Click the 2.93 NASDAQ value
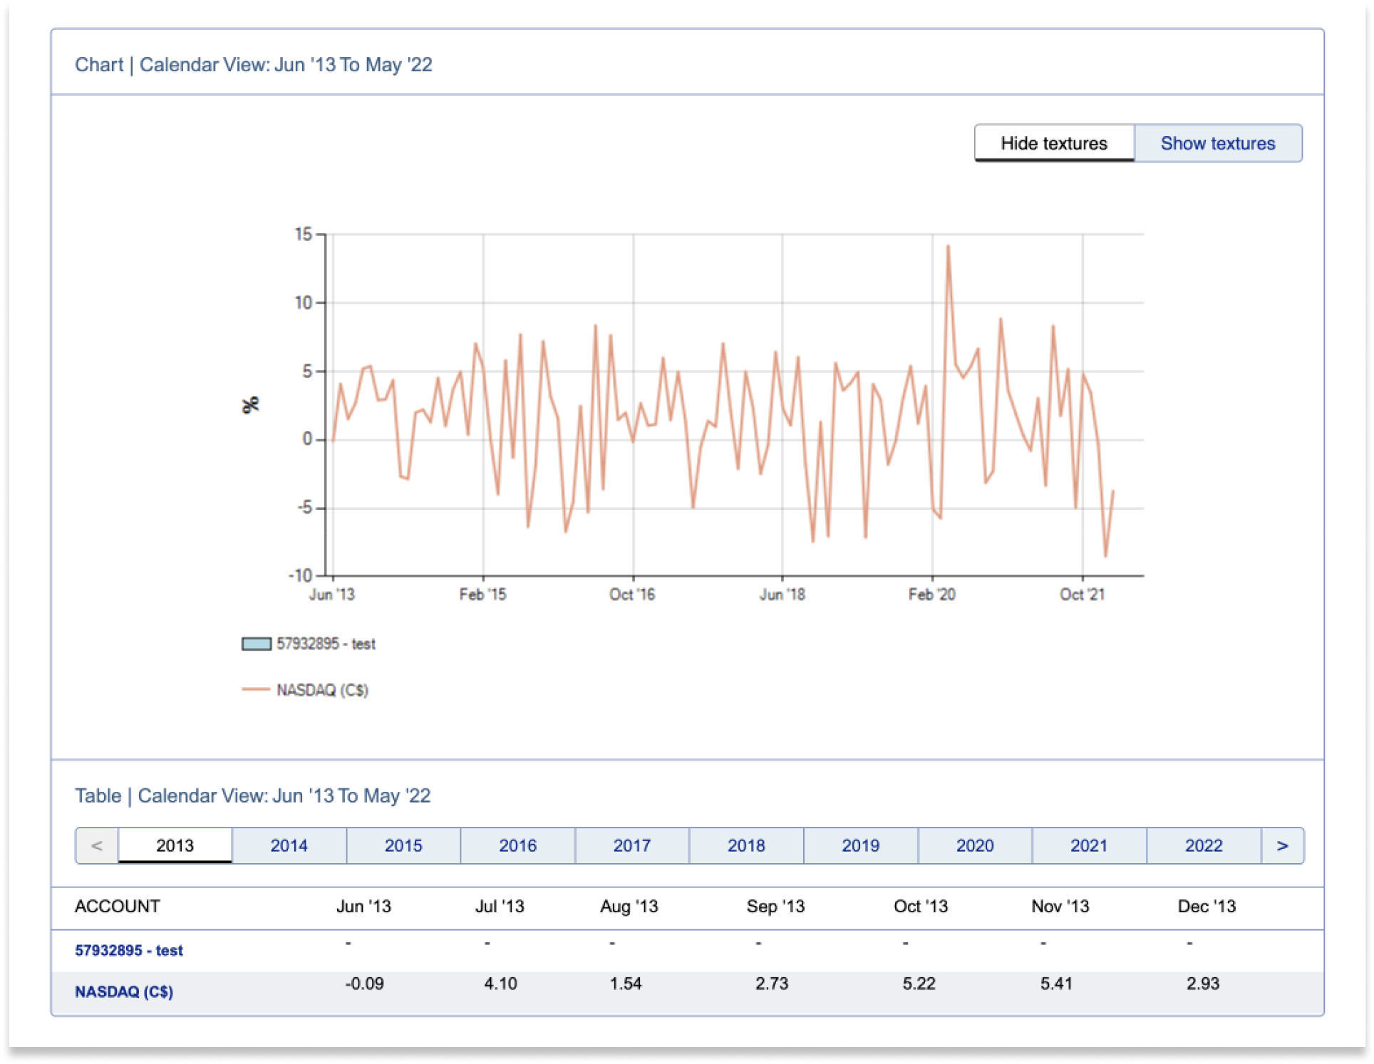 click(1203, 984)
